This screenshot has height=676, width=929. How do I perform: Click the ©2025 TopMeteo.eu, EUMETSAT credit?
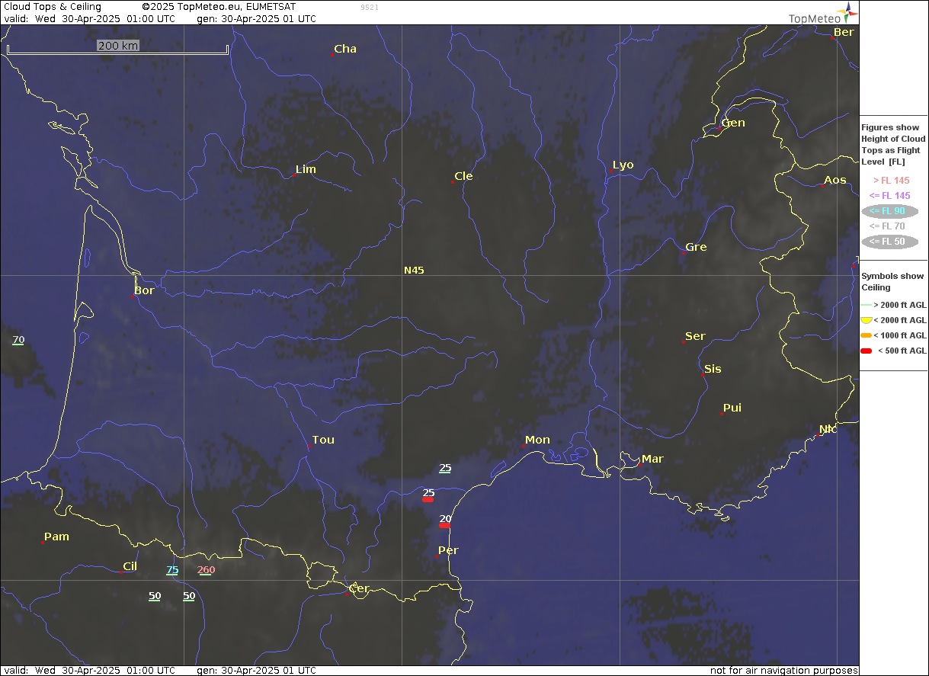219,6
